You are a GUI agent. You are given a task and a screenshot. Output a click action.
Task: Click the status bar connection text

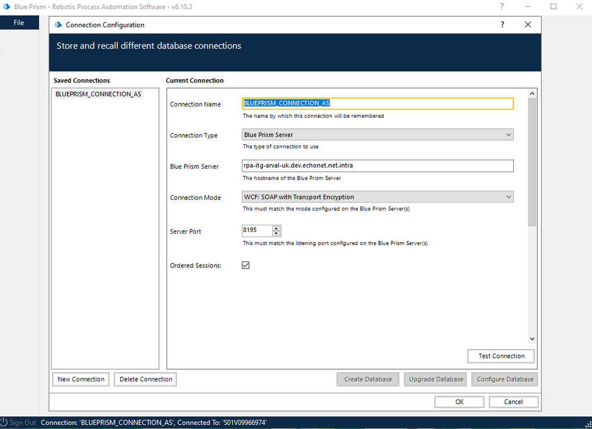point(153,422)
